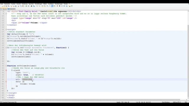The width and height of the screenshot is (189, 106).
Task: Open the Bearbeiten menu
Action: (7, 4)
